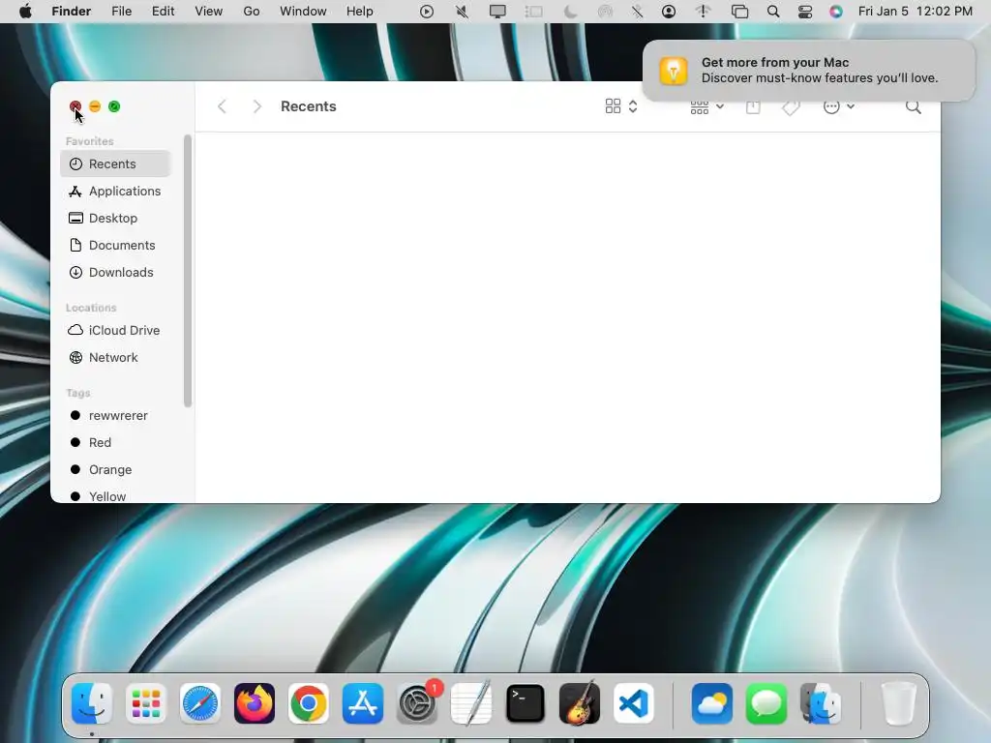The height and width of the screenshot is (743, 991).
Task: Select the Red tag
Action: coord(116,443)
